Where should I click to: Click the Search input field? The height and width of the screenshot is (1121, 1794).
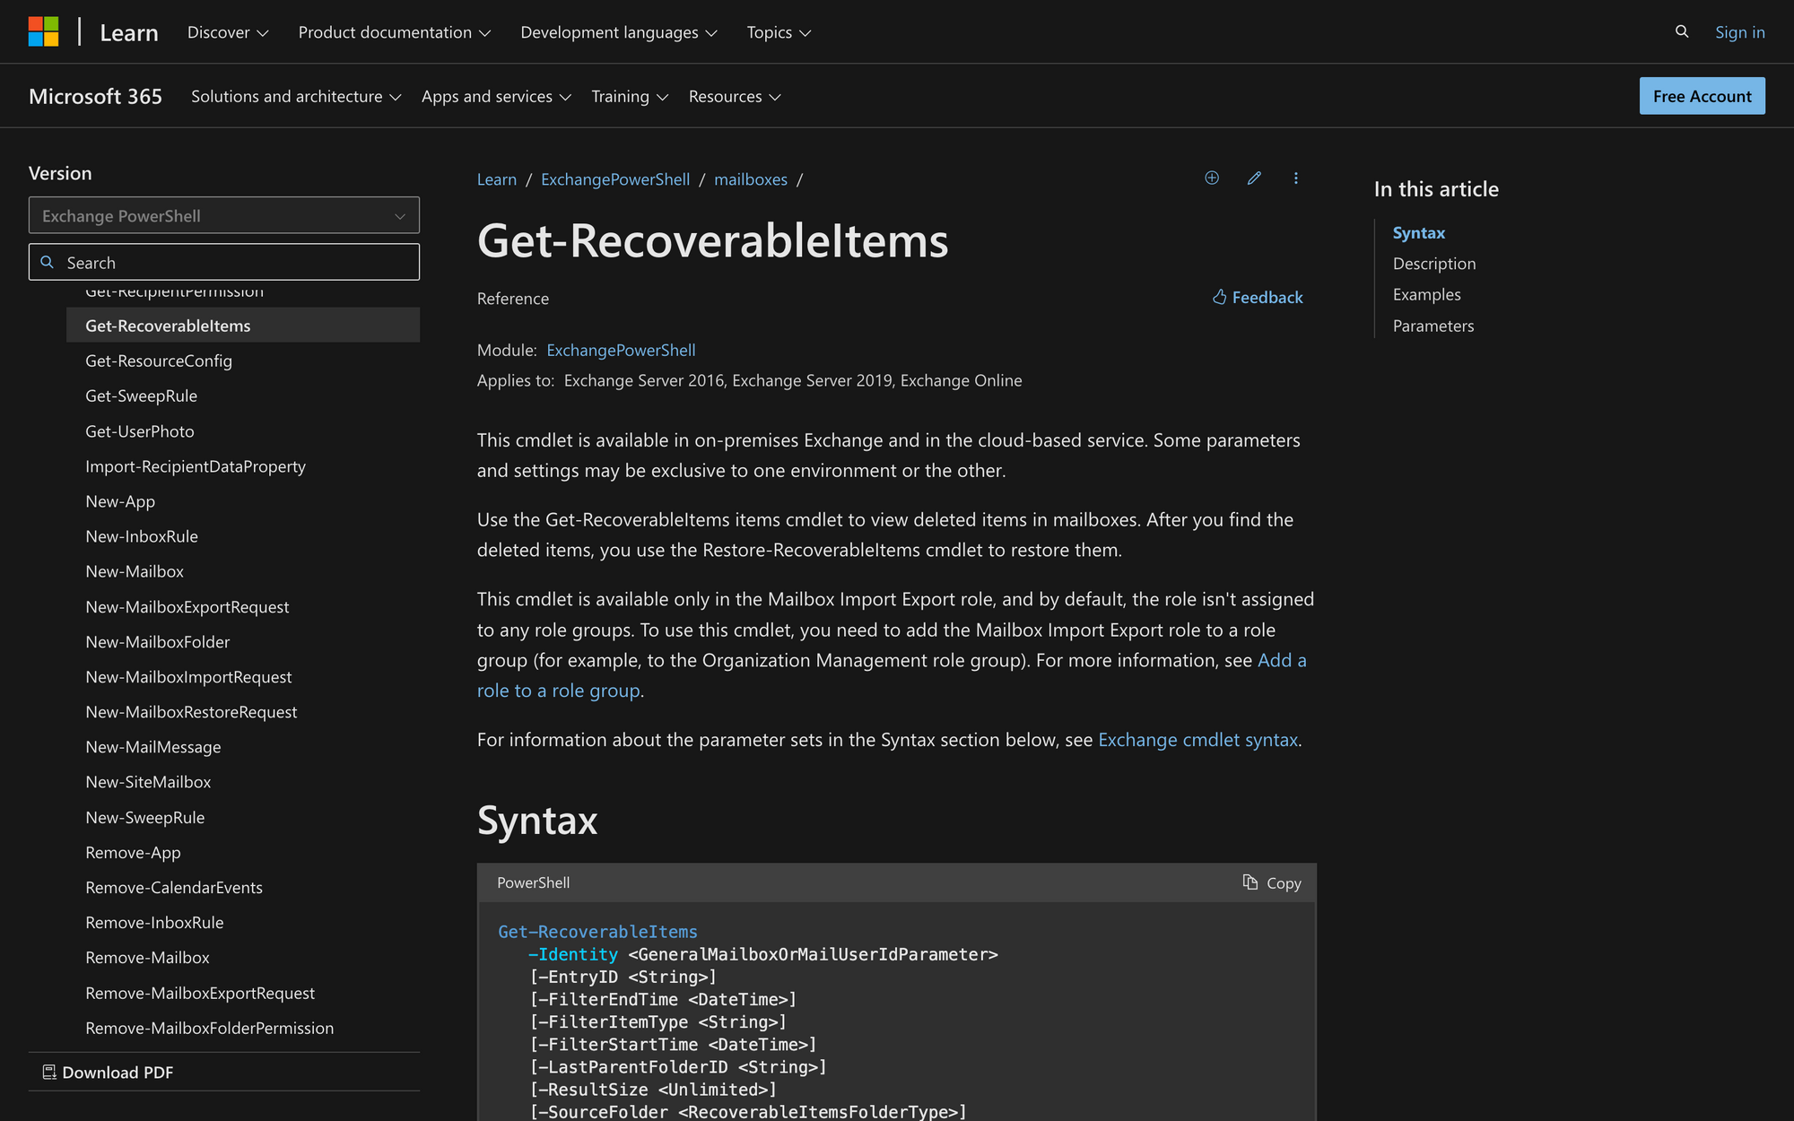coord(223,261)
